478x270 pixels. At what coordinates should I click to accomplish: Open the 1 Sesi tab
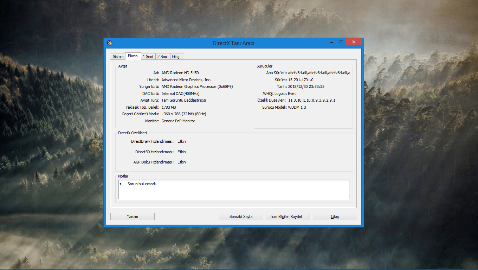(x=148, y=57)
